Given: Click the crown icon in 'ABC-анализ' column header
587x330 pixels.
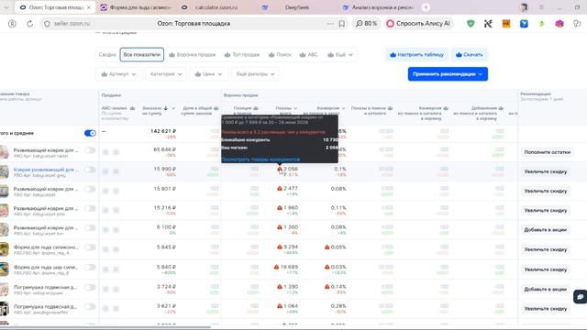Looking at the screenshot, I should [132, 108].
